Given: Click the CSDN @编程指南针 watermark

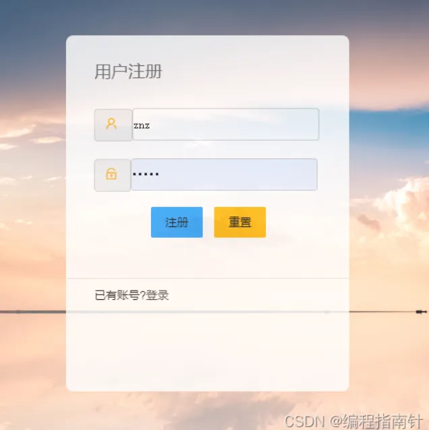Looking at the screenshot, I should [x=353, y=421].
